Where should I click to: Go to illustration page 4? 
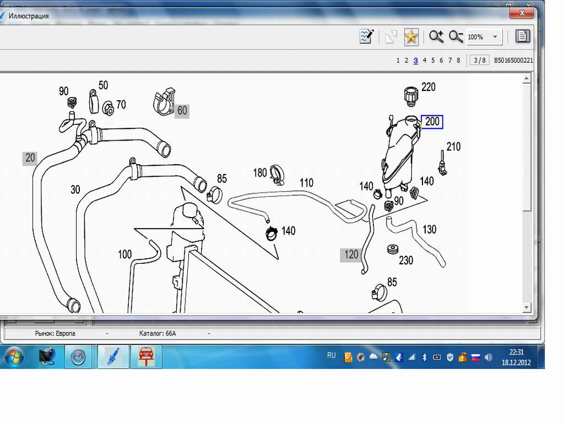point(424,61)
